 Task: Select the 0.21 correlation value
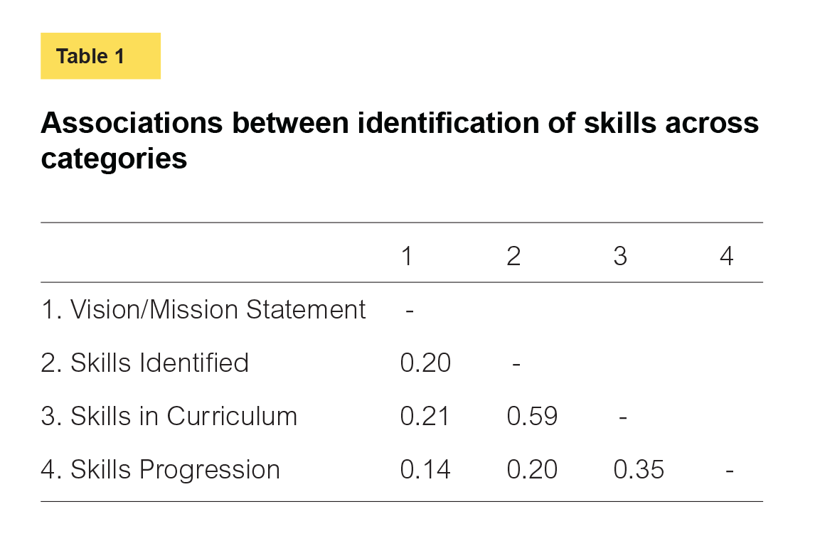pyautogui.click(x=425, y=417)
